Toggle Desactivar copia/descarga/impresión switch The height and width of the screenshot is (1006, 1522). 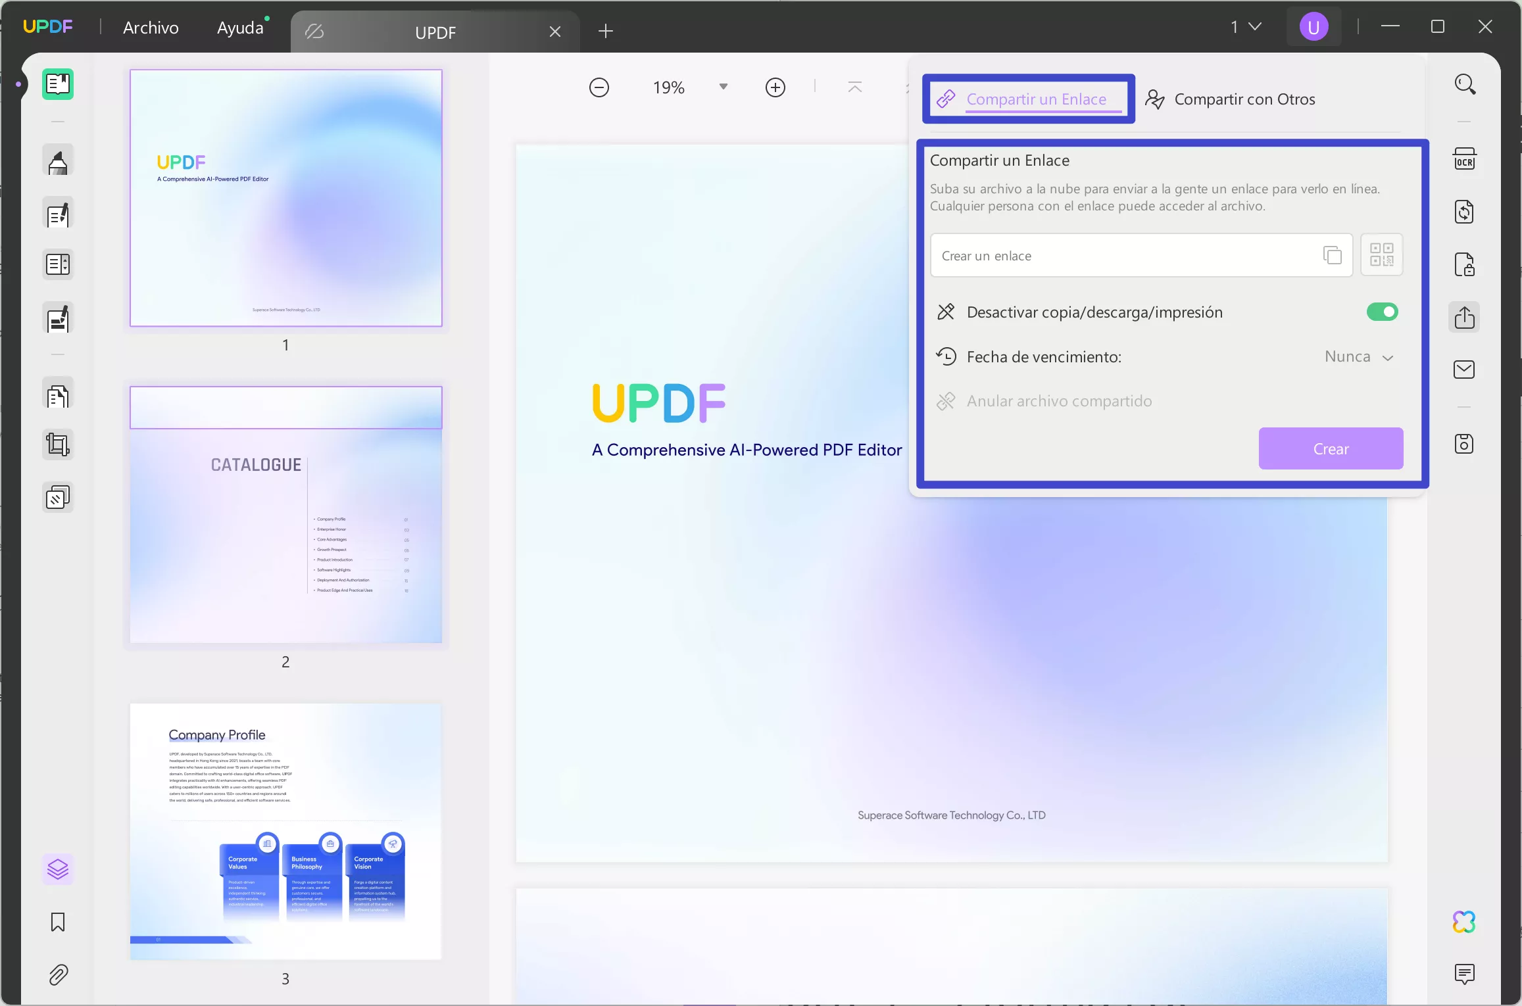(1382, 312)
